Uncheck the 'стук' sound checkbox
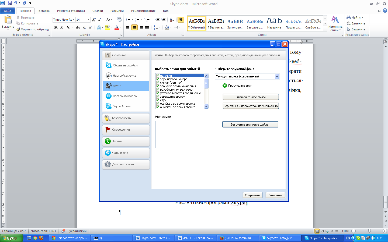The image size is (388, 242). click(158, 100)
